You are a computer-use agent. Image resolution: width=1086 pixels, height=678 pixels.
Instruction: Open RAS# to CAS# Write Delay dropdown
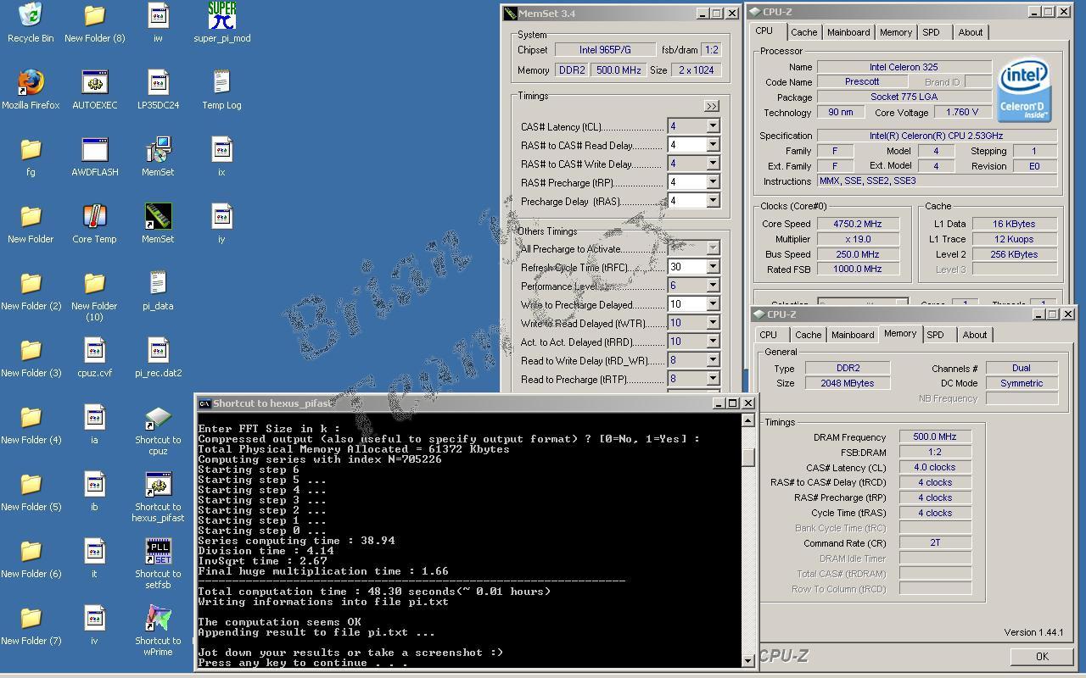713,164
